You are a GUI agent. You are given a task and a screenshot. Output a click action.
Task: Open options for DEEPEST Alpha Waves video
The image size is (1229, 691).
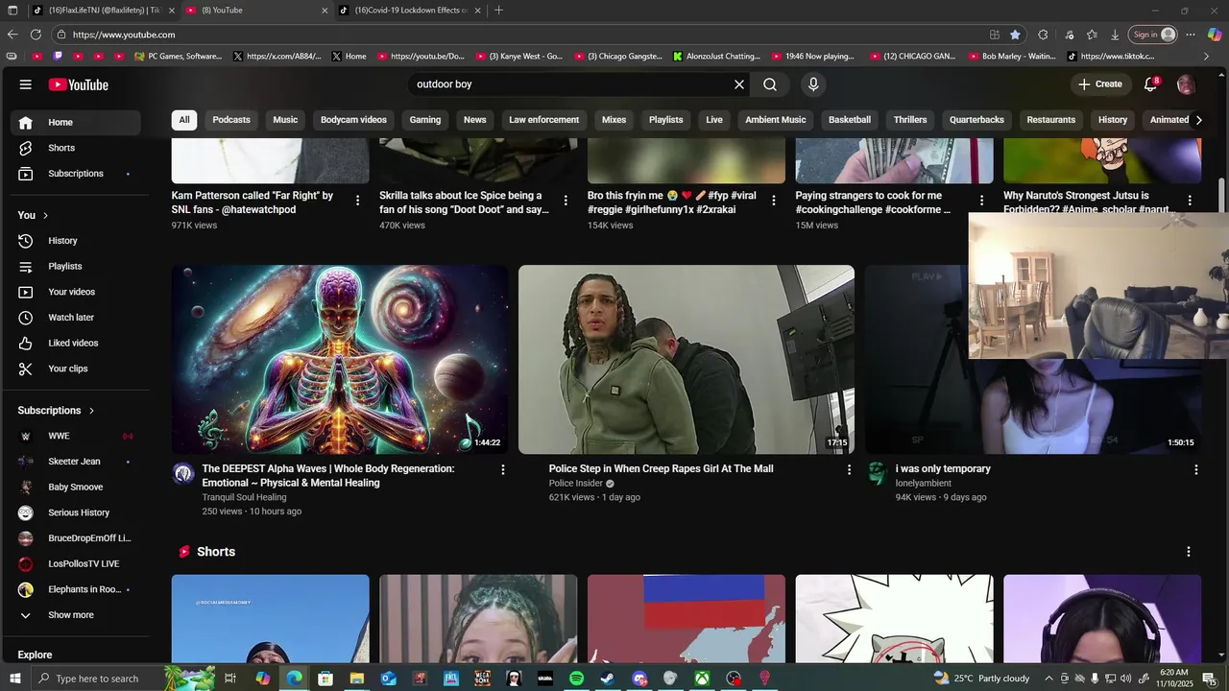pyautogui.click(x=502, y=469)
